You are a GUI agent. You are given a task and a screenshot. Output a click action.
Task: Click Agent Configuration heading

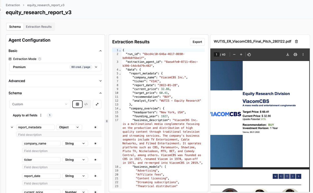(29, 40)
